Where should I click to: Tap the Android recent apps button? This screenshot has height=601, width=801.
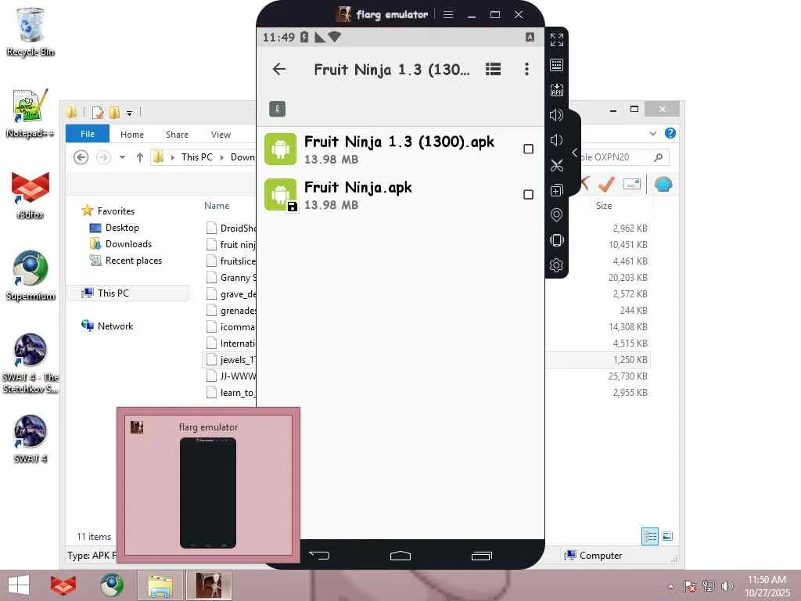click(481, 555)
